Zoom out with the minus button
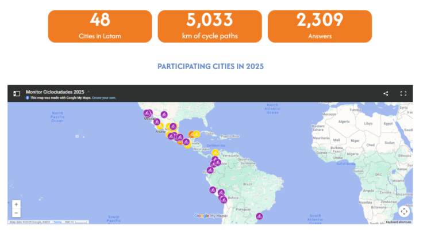Screen dimensions: 423x232 click(x=16, y=213)
